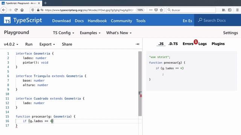The image size is (241, 135).
Task: Click Run to execute the code
Action: (x=29, y=44)
